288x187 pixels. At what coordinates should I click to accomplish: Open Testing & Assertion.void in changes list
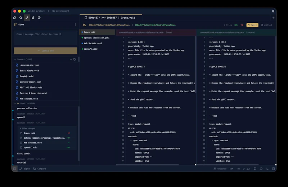(x=33, y=93)
